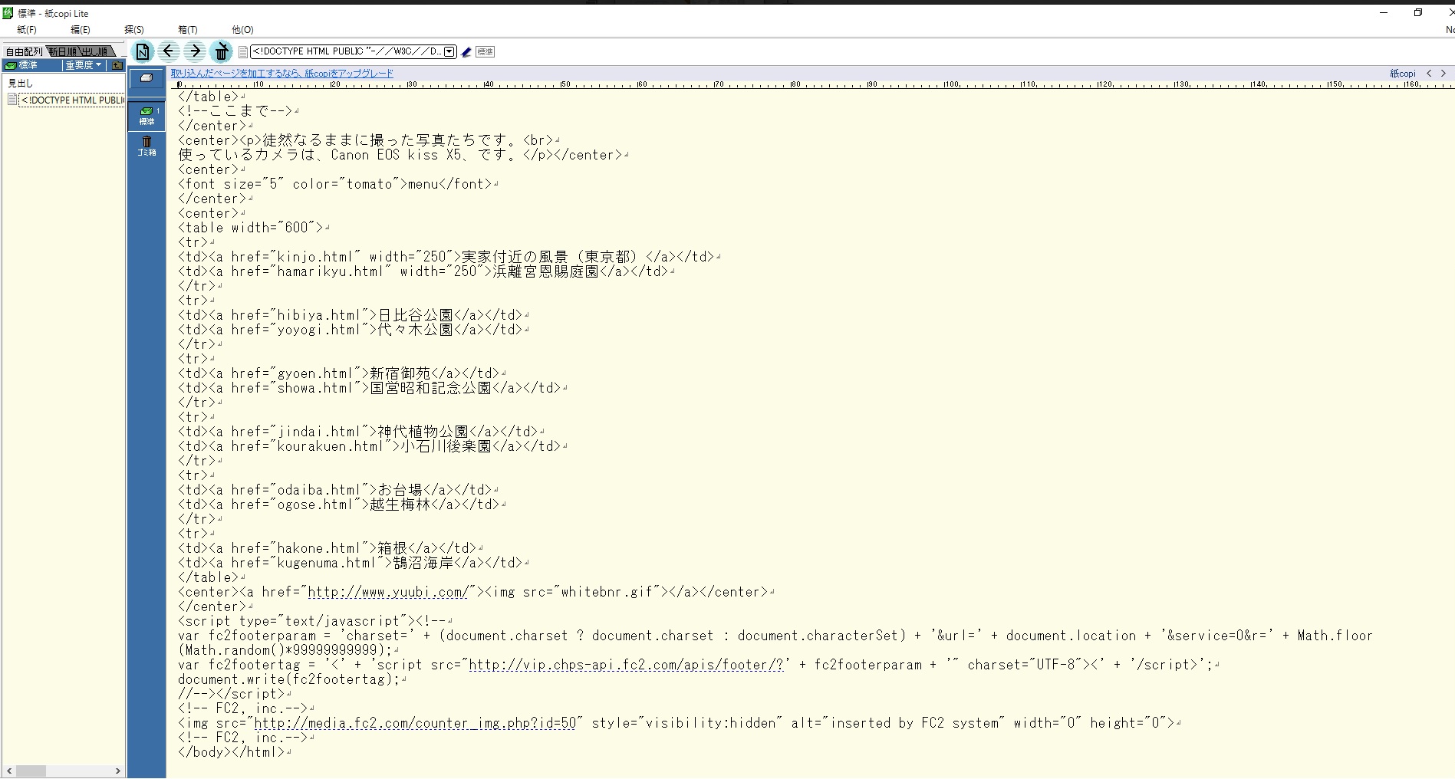
Task: Select the <!DOCTYPE HTML PUBLIC paper in the list
Action: (72, 100)
